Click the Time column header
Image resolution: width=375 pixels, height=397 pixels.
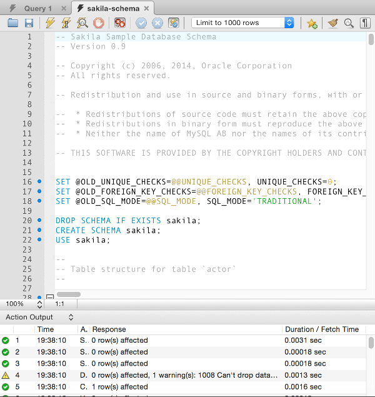click(x=46, y=329)
